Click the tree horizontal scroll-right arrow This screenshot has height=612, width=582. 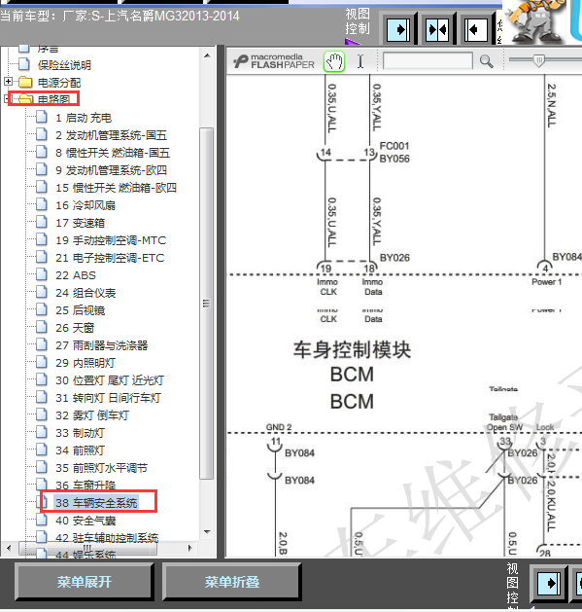[190, 548]
